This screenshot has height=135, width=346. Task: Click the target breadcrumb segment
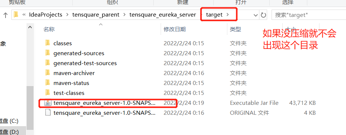(214, 15)
